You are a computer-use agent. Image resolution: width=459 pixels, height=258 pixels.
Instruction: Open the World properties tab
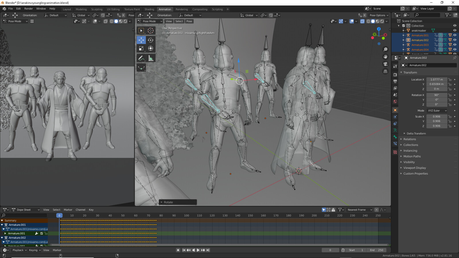click(395, 101)
